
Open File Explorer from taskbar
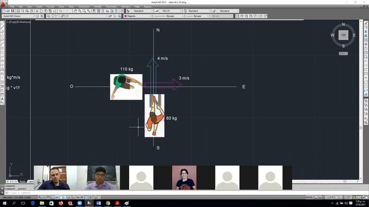(42, 203)
